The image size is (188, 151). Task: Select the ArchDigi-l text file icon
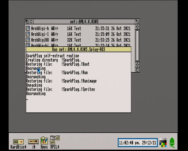coord(28,34)
